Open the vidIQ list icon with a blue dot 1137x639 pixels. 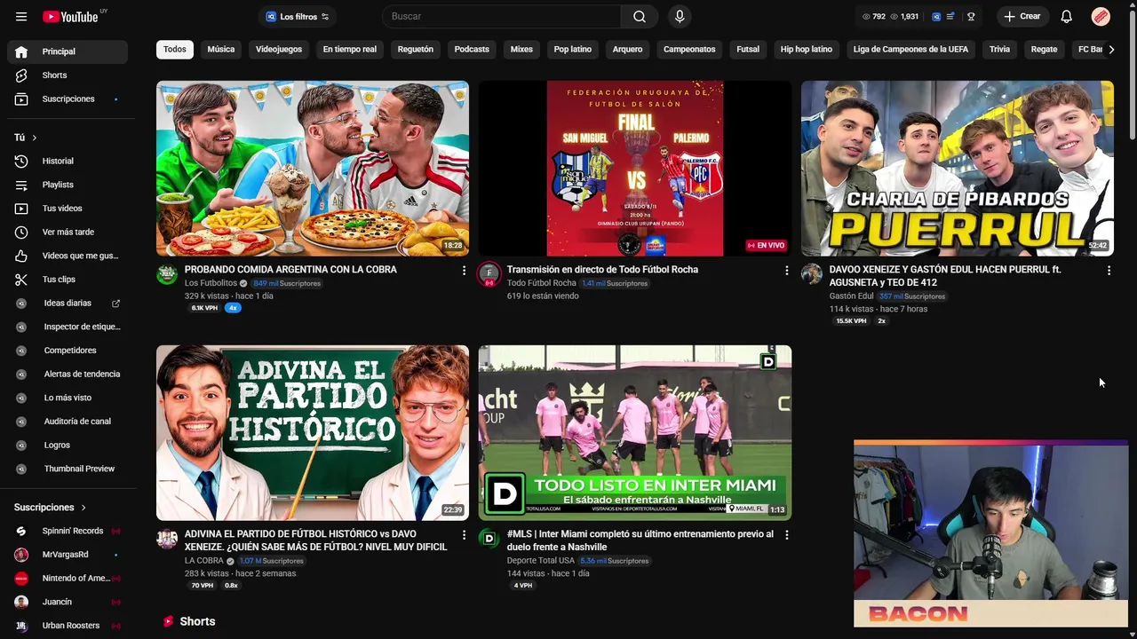pos(951,17)
